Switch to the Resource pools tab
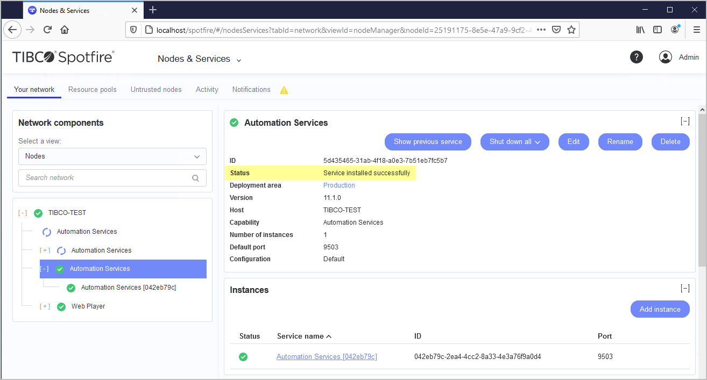Image resolution: width=707 pixels, height=380 pixels. 93,90
